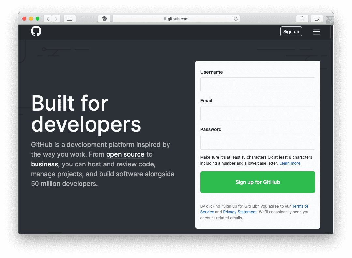Focus the Email input field

click(x=258, y=113)
